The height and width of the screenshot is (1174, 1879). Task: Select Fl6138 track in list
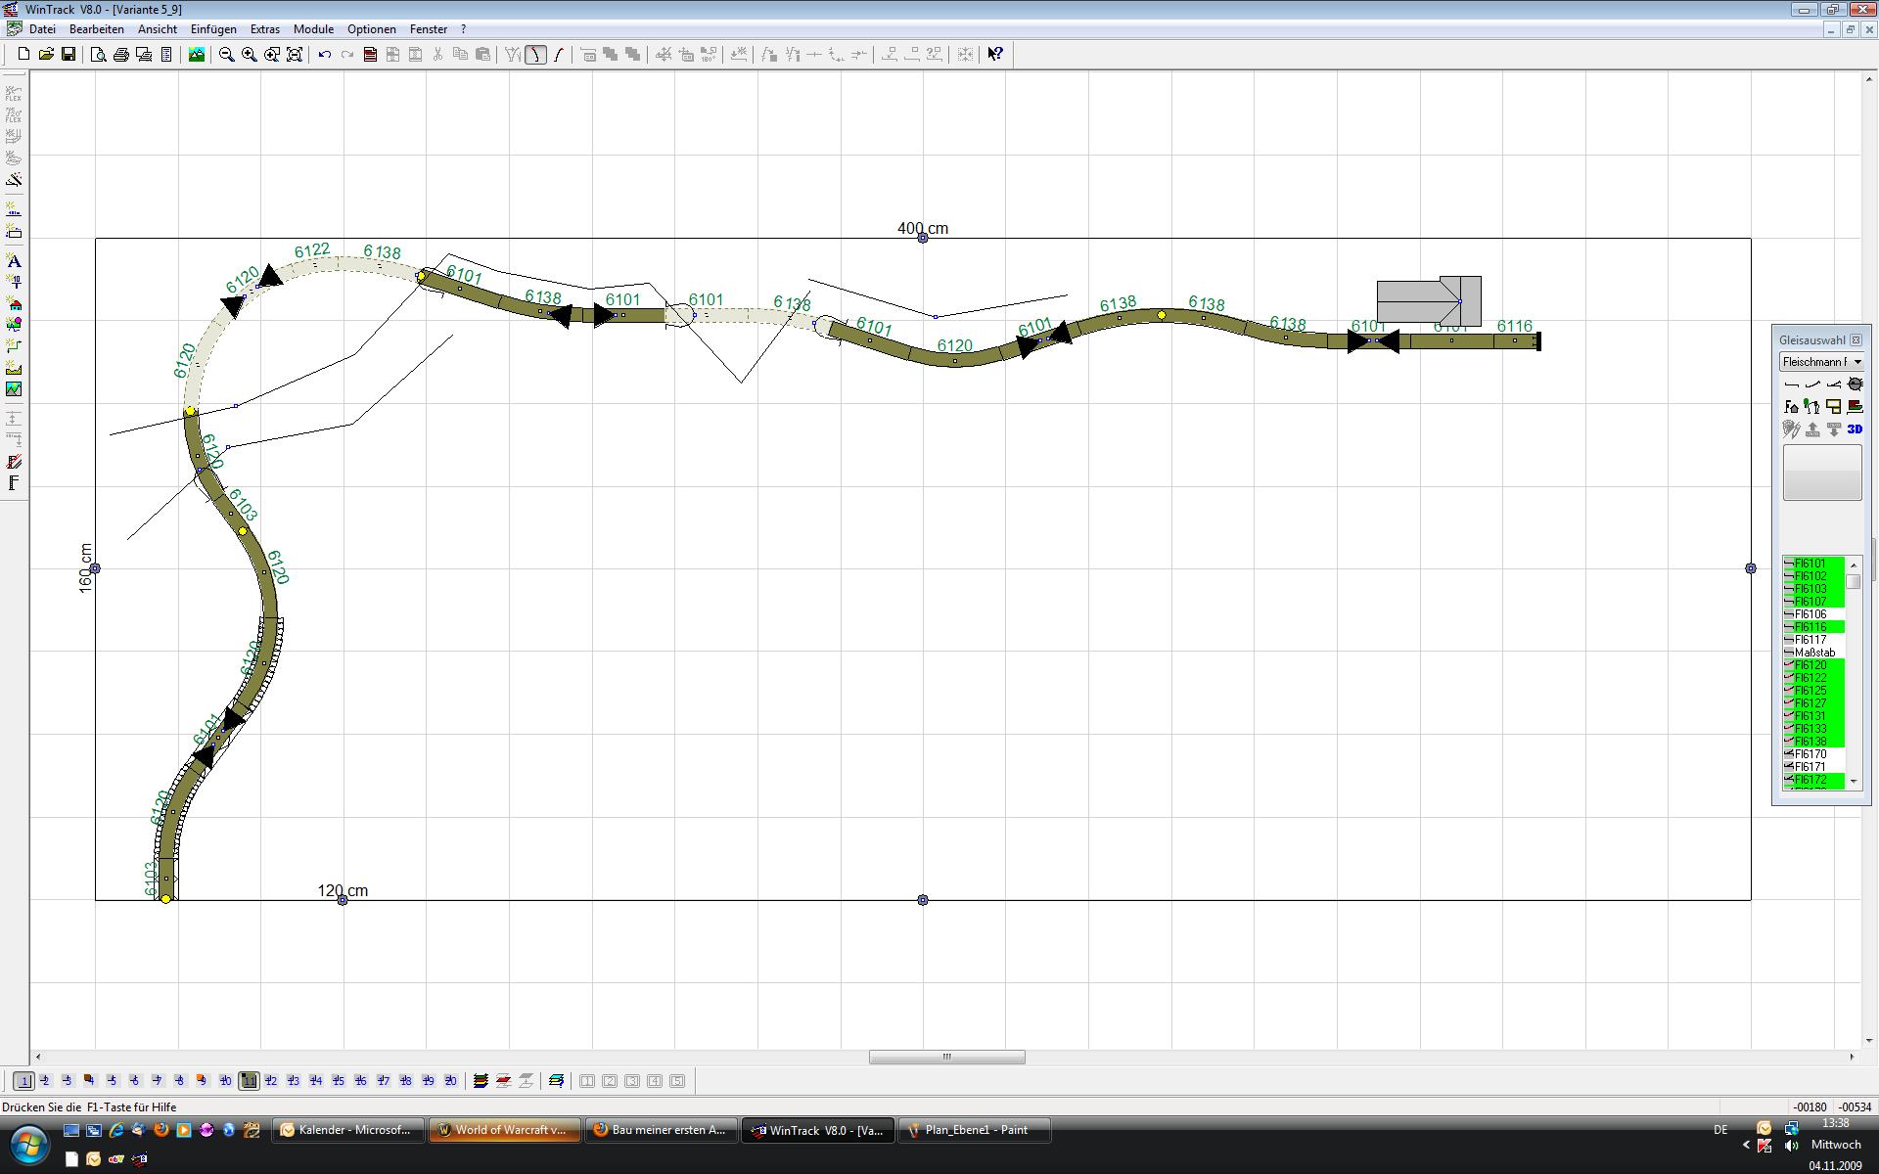pos(1810,742)
